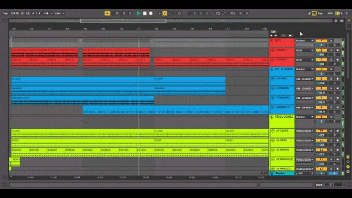Toggle PERCUCIONES group track activator
The height and width of the screenshot is (198, 352).
[x=321, y=117]
